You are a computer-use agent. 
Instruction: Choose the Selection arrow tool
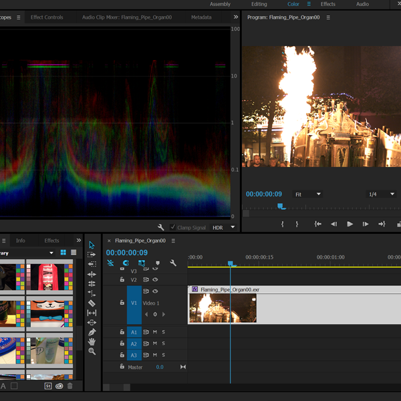click(x=92, y=245)
